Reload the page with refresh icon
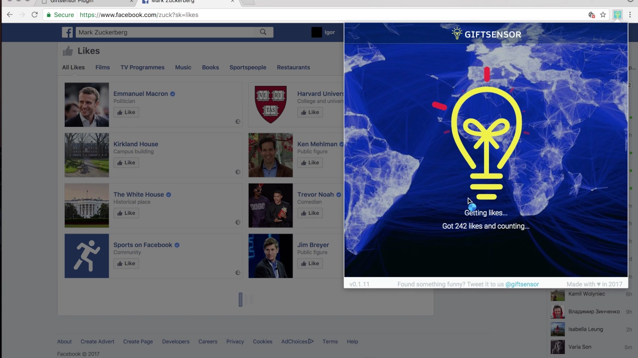 pyautogui.click(x=34, y=15)
